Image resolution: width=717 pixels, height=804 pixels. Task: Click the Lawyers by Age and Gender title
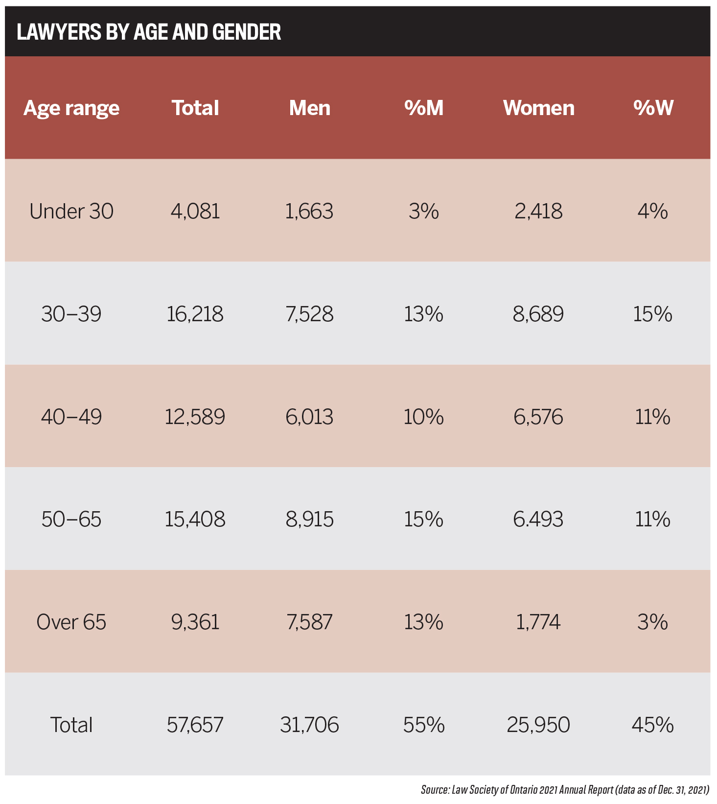coord(149,32)
